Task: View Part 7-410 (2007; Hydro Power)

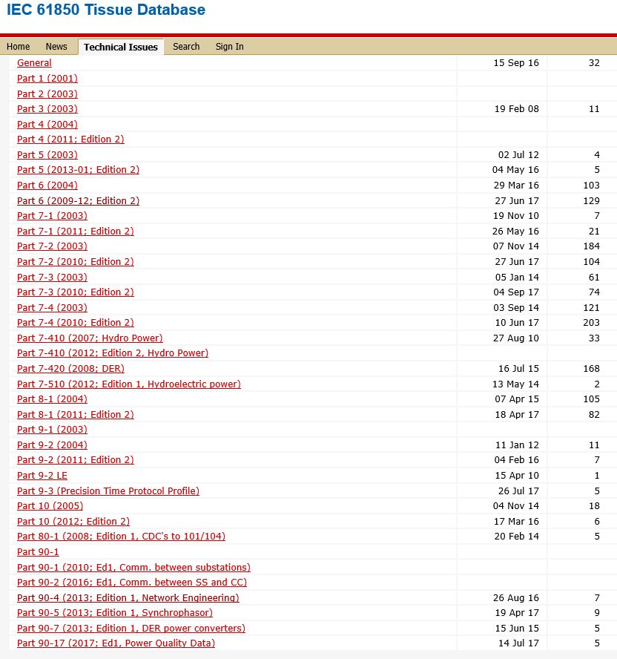Action: (x=90, y=338)
